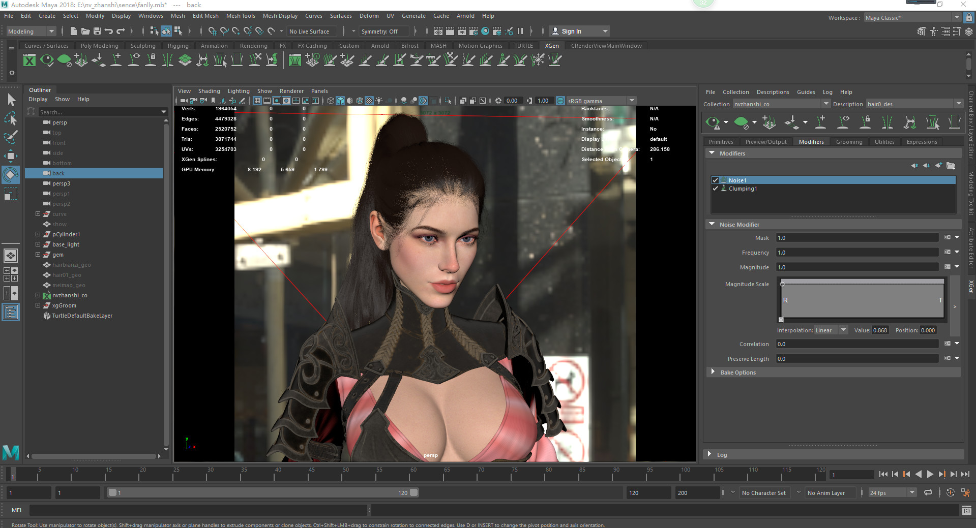Screen dimensions: 976x528
Task: Switch to the Sculpting shelf tab
Action: coord(143,46)
